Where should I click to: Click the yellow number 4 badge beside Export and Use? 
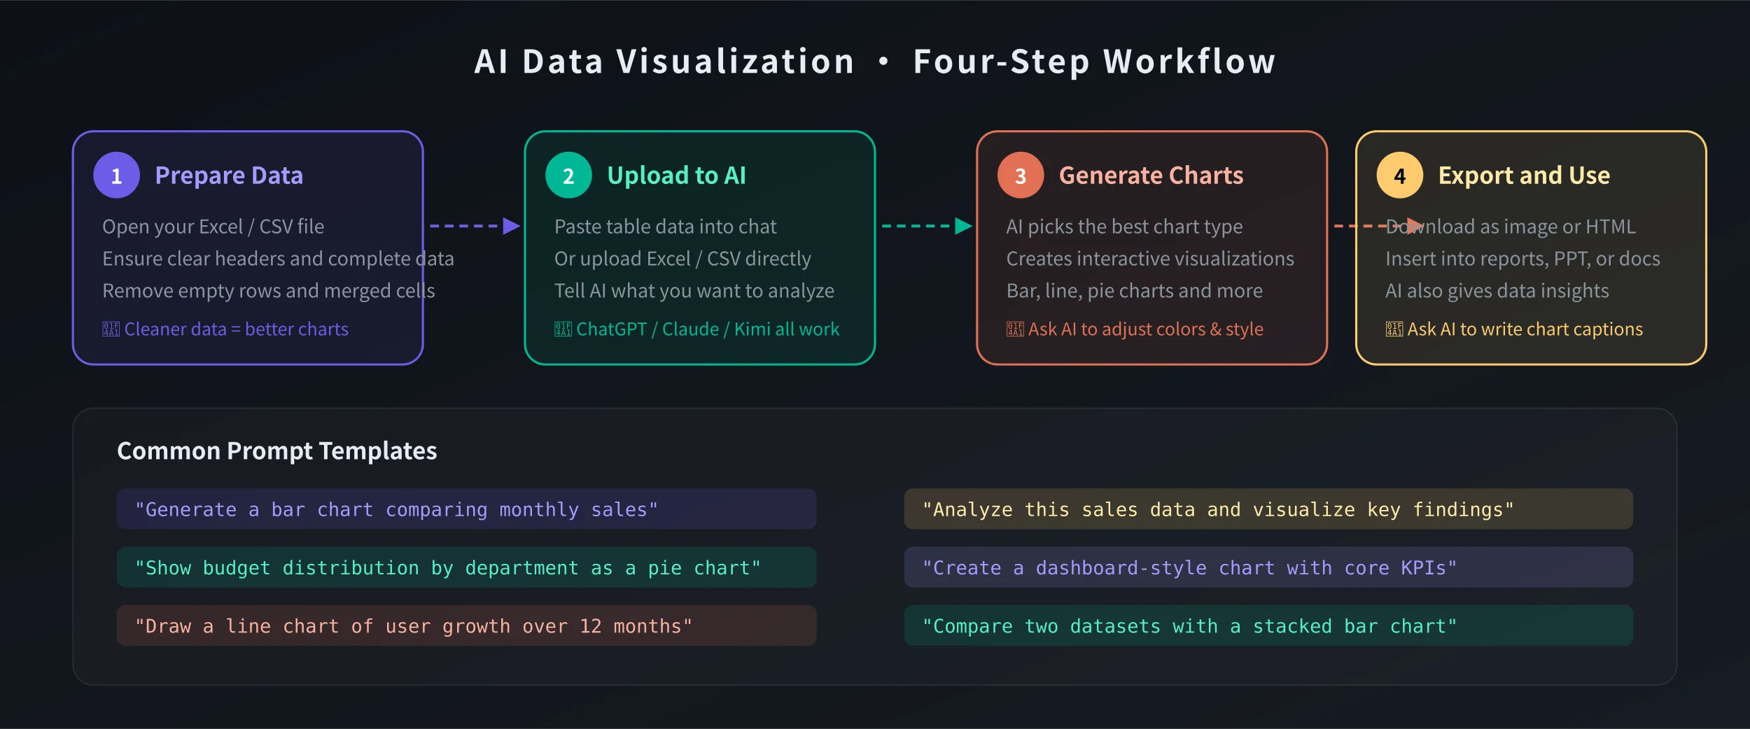(1400, 175)
